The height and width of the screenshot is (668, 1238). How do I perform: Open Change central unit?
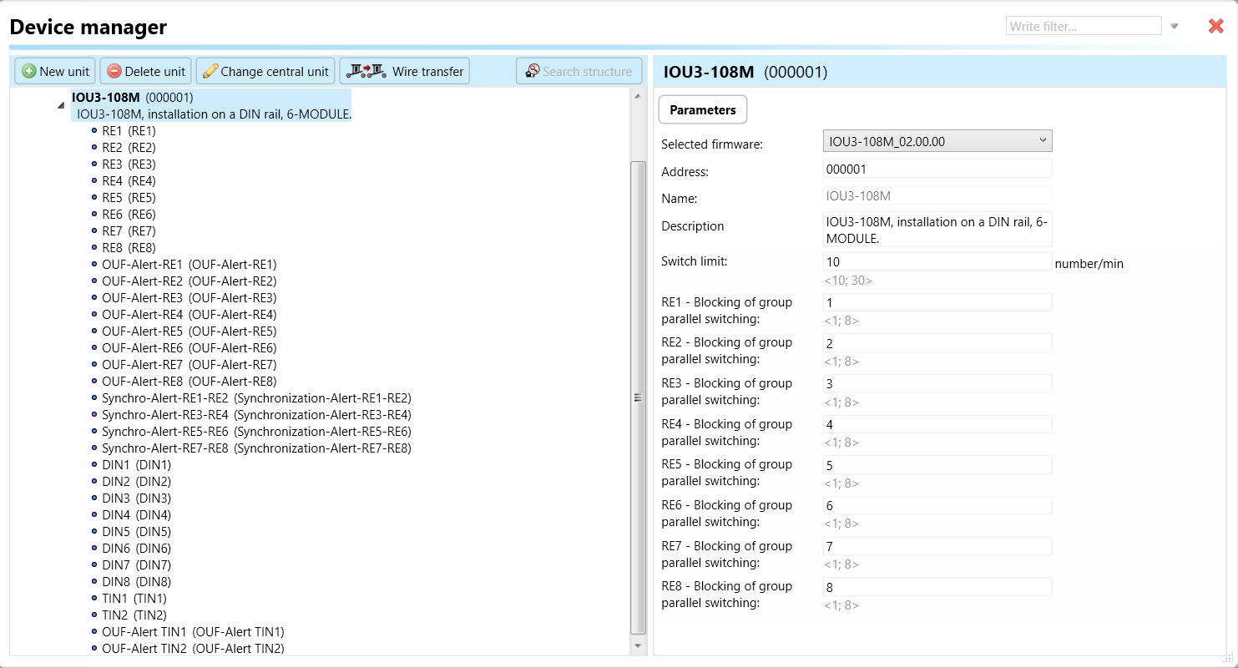[265, 71]
